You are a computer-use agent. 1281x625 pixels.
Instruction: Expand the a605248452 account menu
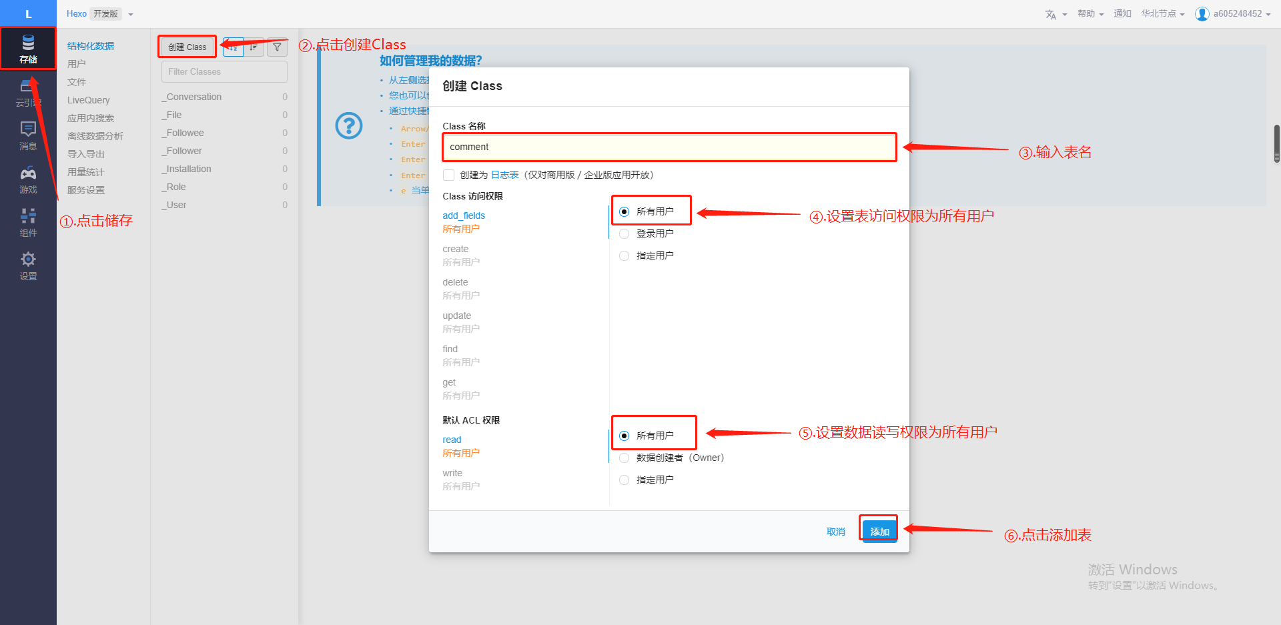pos(1233,14)
